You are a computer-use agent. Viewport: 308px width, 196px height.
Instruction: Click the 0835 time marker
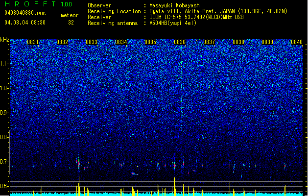pyautogui.click(x=150, y=42)
